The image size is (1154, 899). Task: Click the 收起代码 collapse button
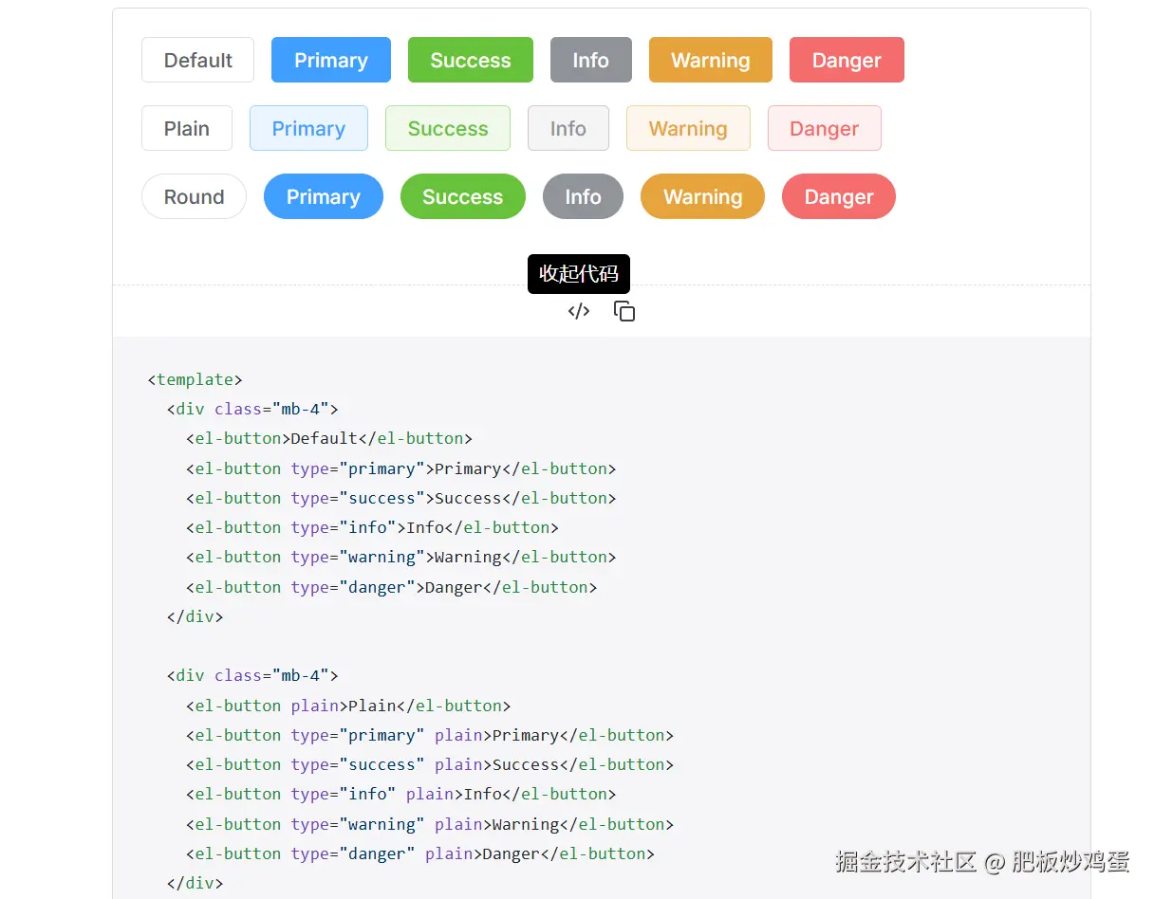tap(579, 274)
